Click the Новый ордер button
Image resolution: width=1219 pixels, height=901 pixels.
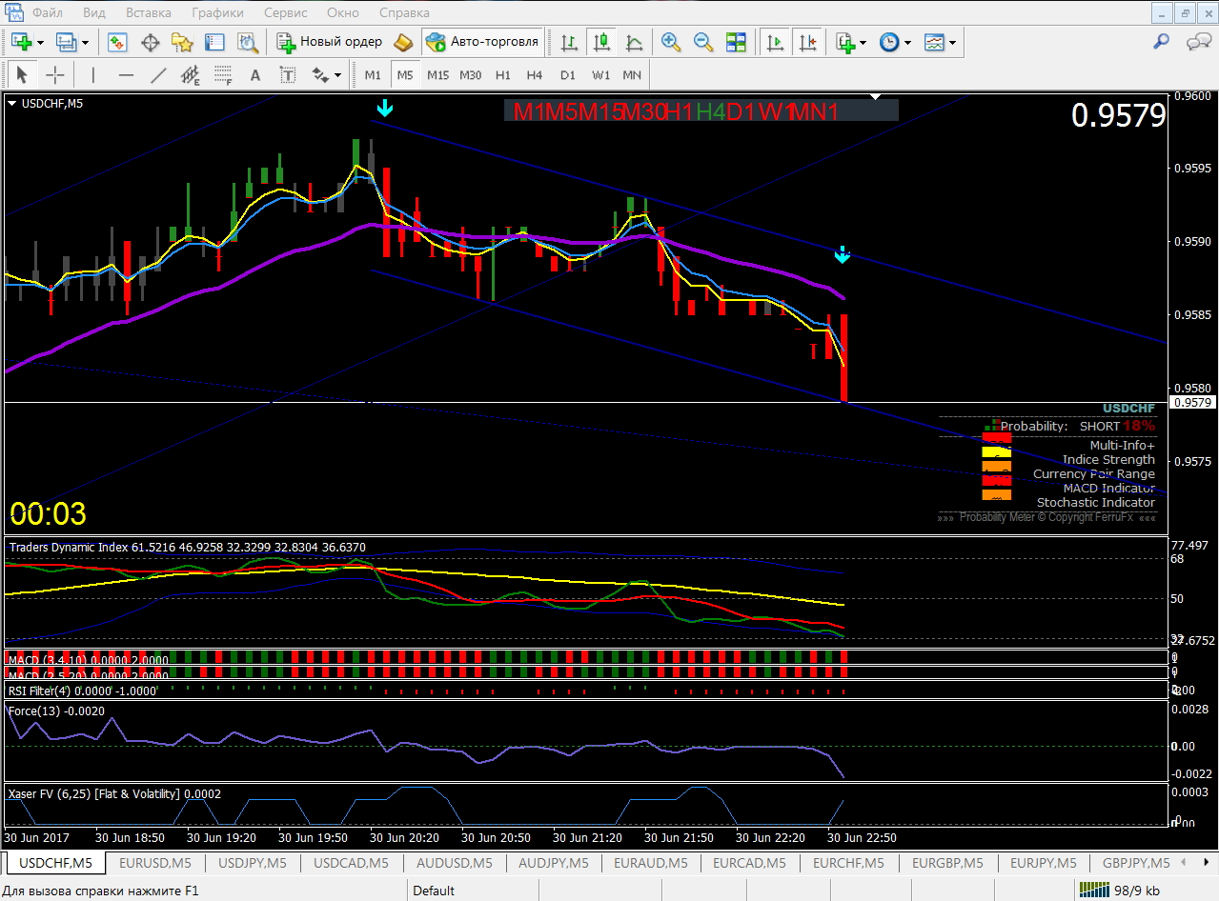tap(330, 42)
